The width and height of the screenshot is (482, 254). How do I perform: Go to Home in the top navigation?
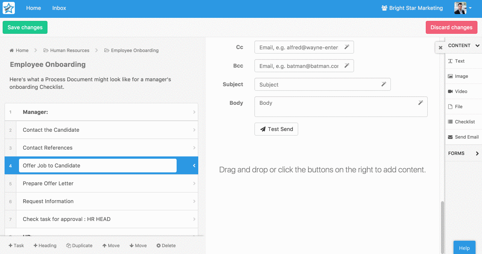[x=33, y=8]
